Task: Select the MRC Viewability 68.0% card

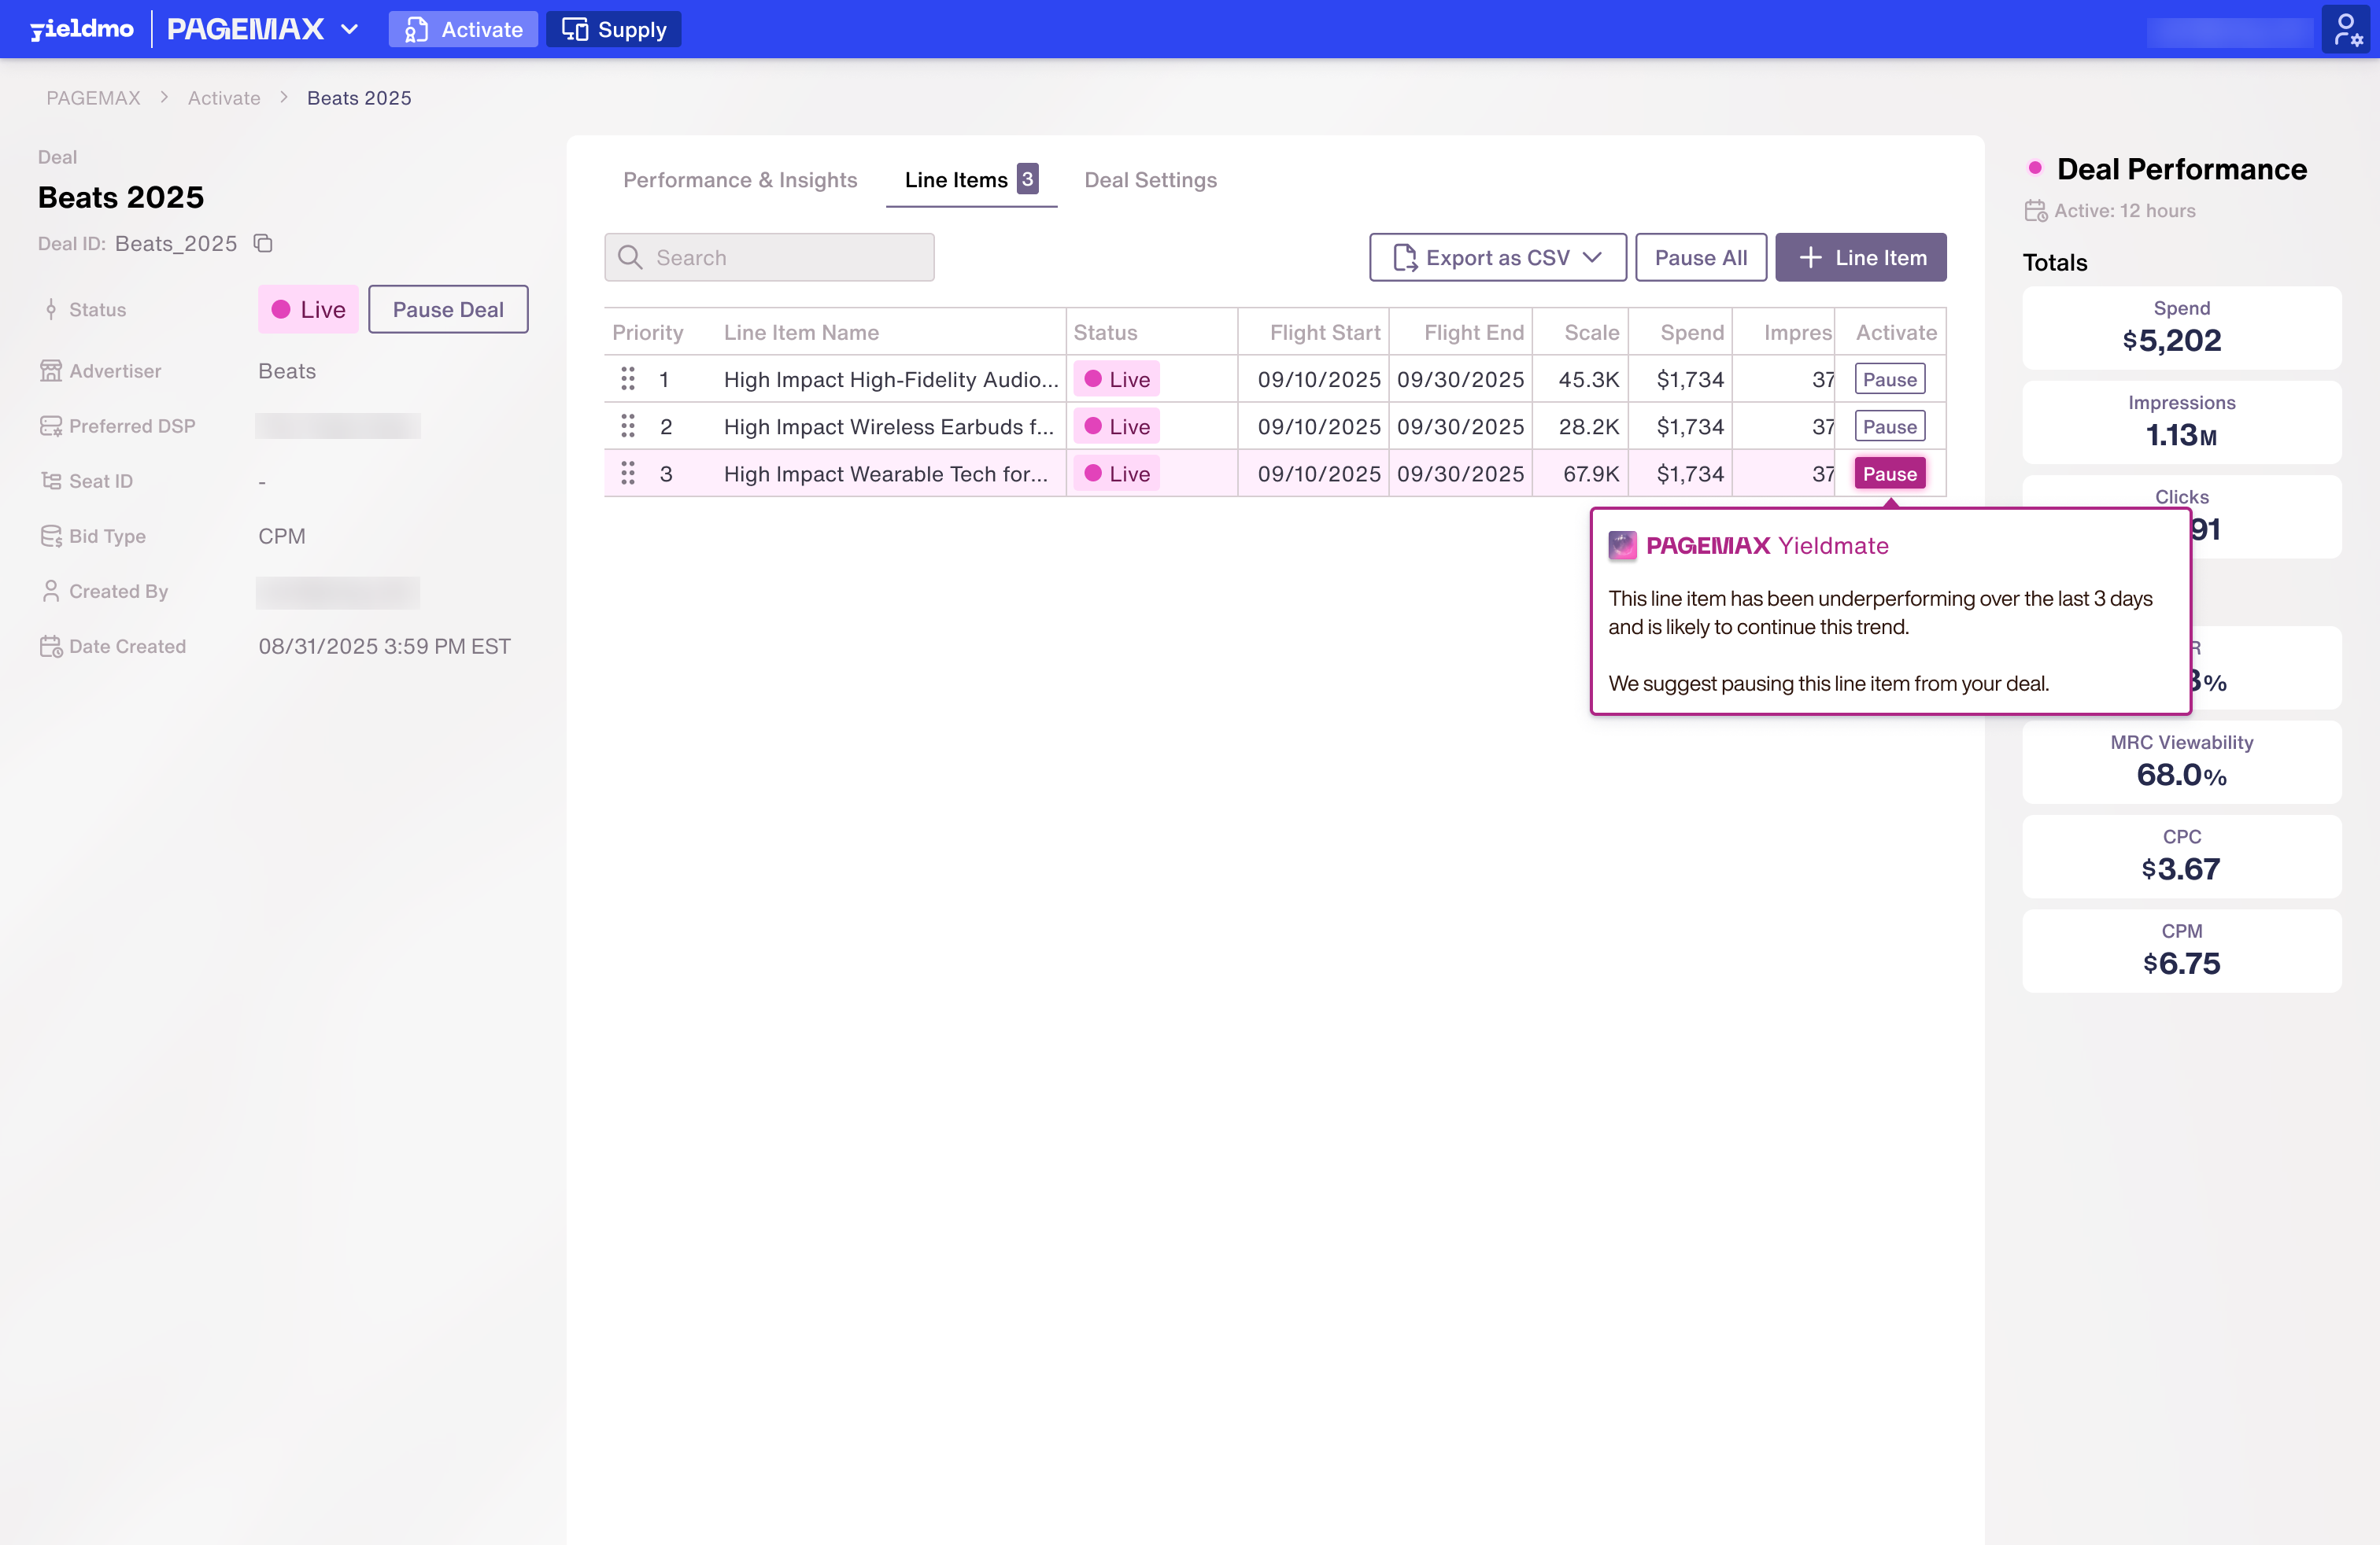Action: (x=2181, y=761)
